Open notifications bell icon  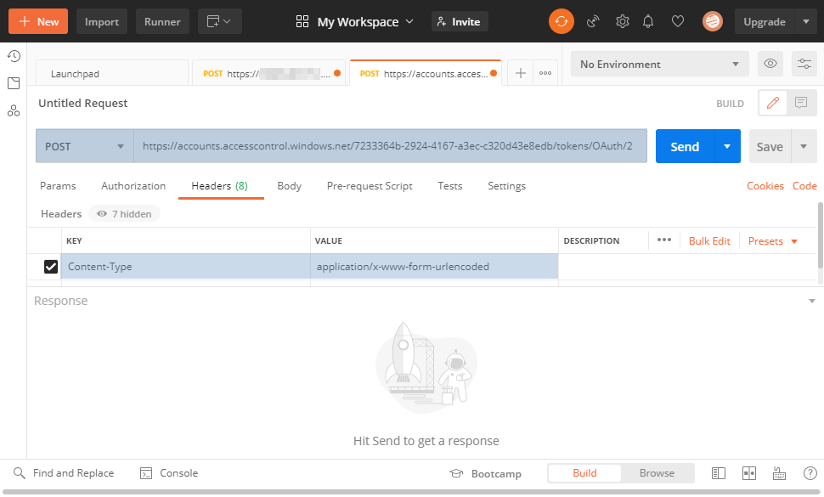click(x=648, y=21)
